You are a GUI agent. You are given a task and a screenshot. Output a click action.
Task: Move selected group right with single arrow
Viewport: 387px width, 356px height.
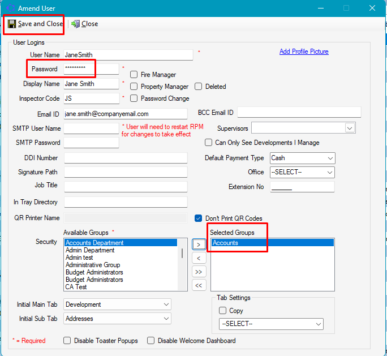[198, 245]
